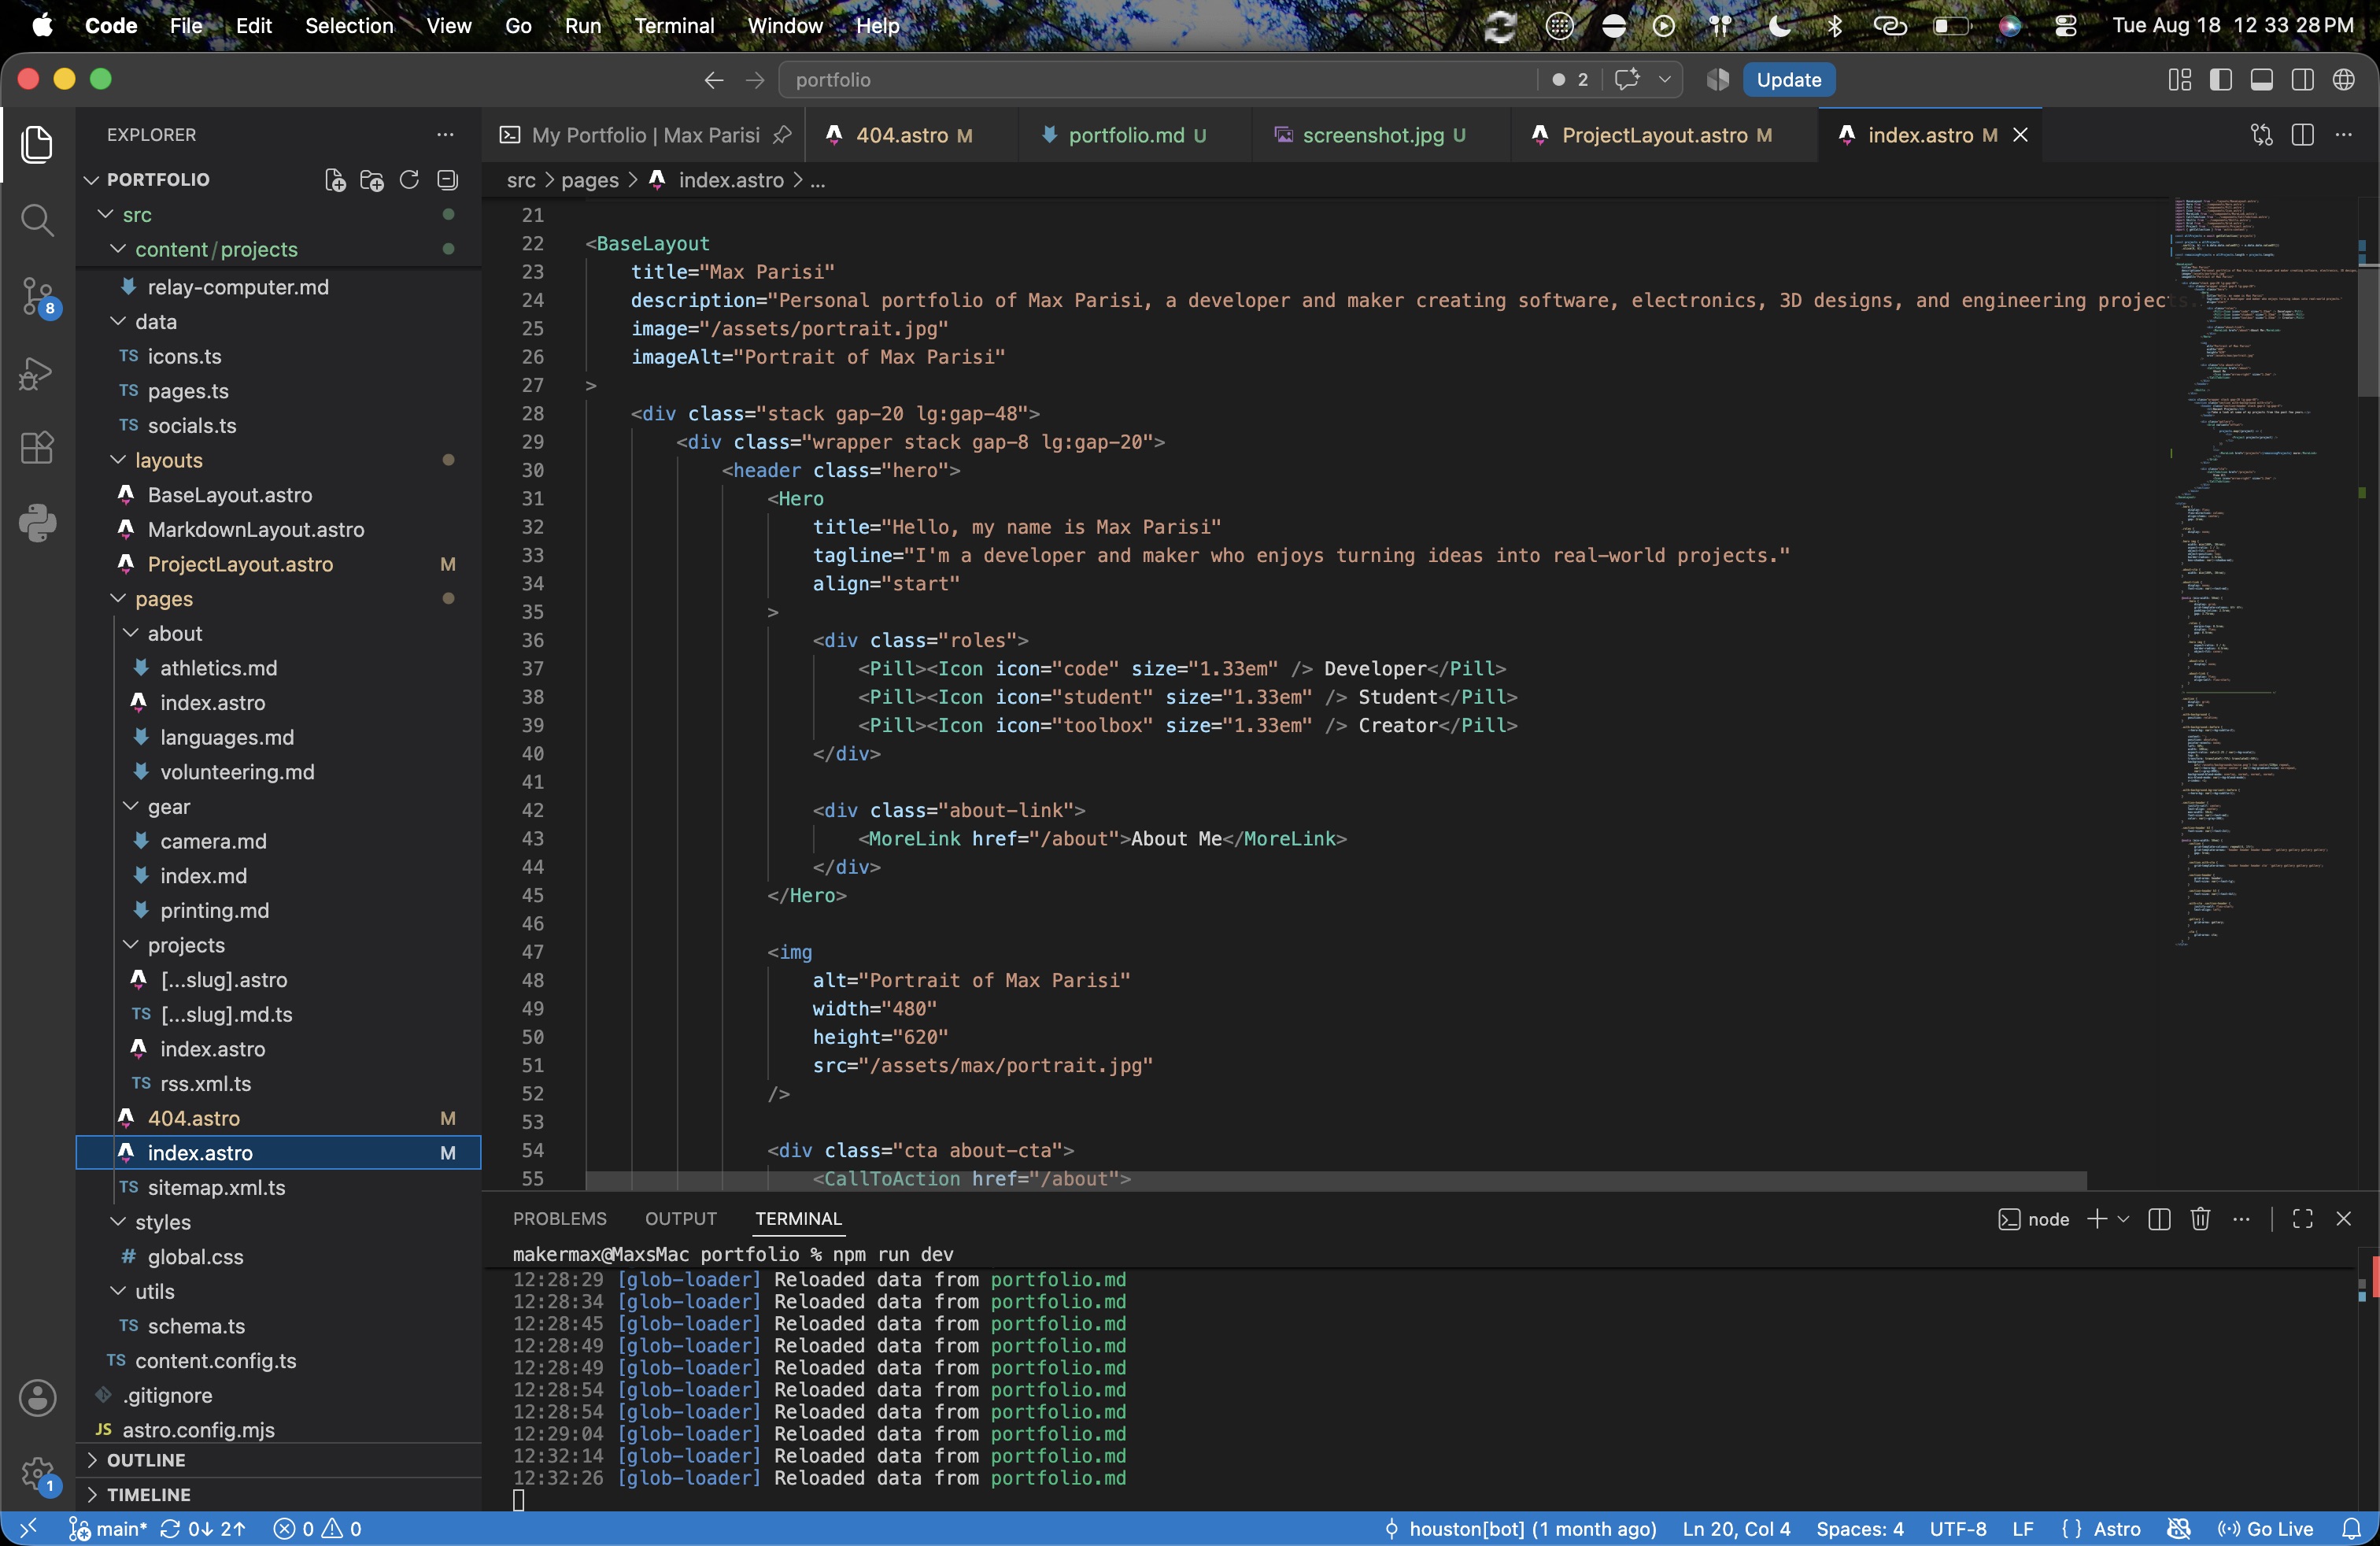Add a new terminal with plus icon
This screenshot has width=2380, height=1546.
(x=2097, y=1219)
